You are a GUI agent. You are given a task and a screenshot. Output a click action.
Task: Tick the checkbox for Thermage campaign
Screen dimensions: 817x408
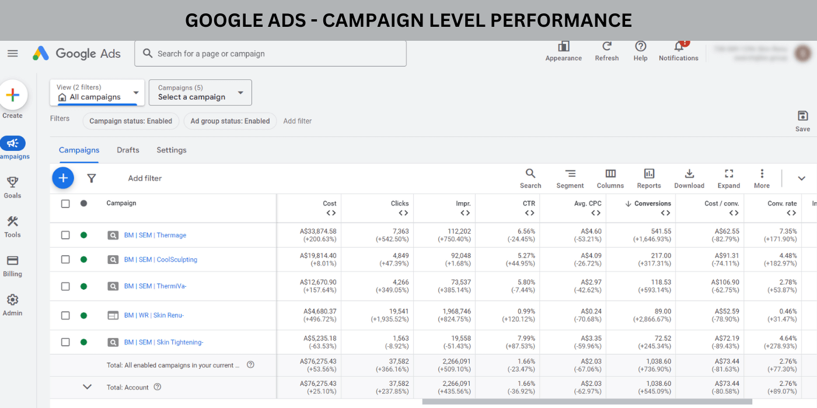tap(65, 235)
